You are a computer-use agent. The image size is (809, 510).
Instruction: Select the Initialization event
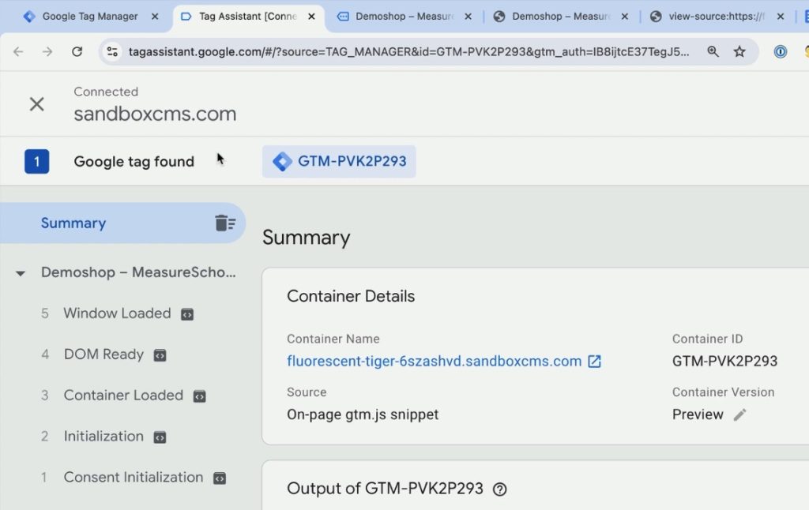103,437
